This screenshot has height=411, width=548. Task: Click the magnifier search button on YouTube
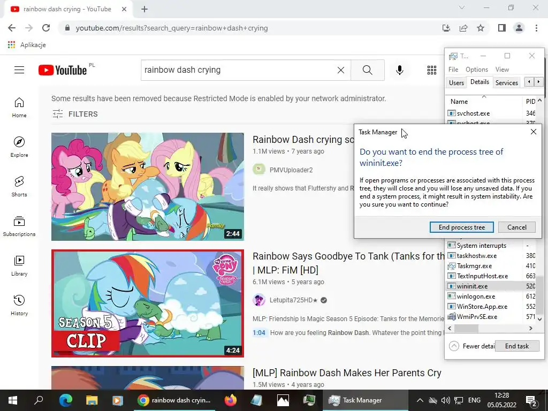tap(367, 70)
